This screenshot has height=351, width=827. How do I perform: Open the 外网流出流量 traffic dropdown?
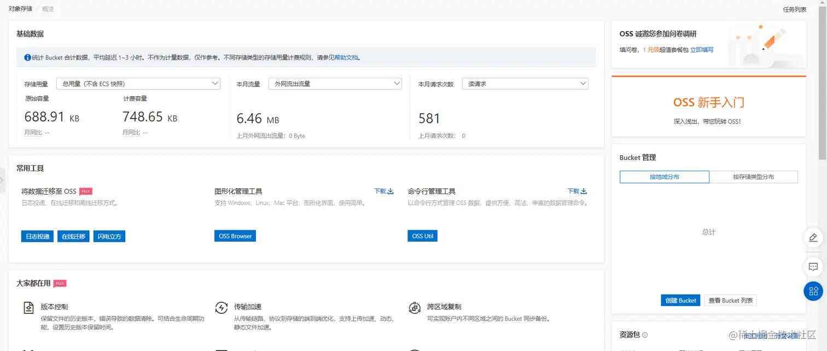pos(335,84)
